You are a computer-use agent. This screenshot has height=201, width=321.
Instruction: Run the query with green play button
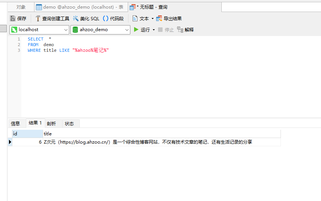pos(136,30)
